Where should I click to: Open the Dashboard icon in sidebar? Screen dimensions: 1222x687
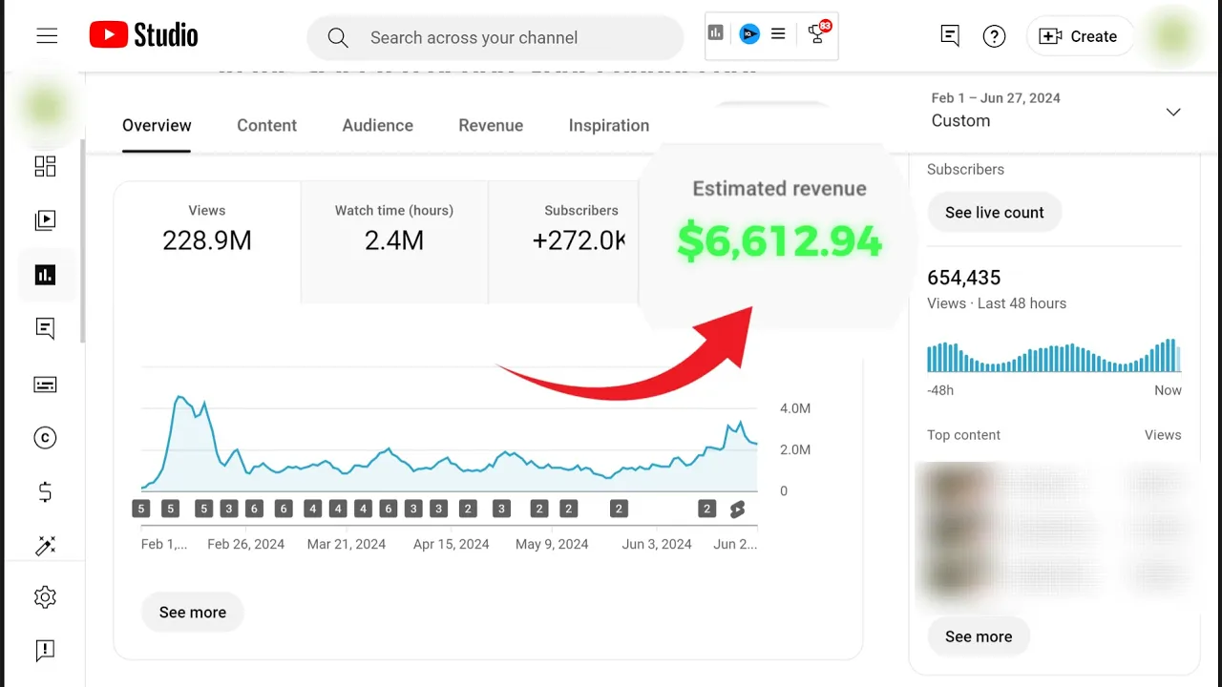(x=45, y=166)
